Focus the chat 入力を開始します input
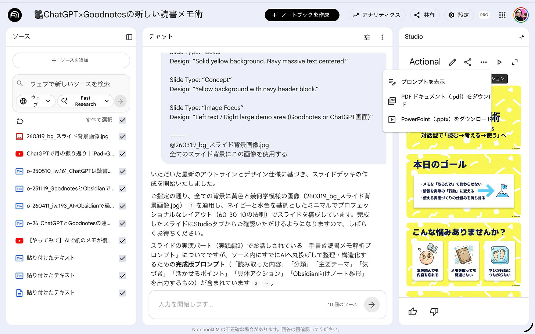 [x=239, y=304]
